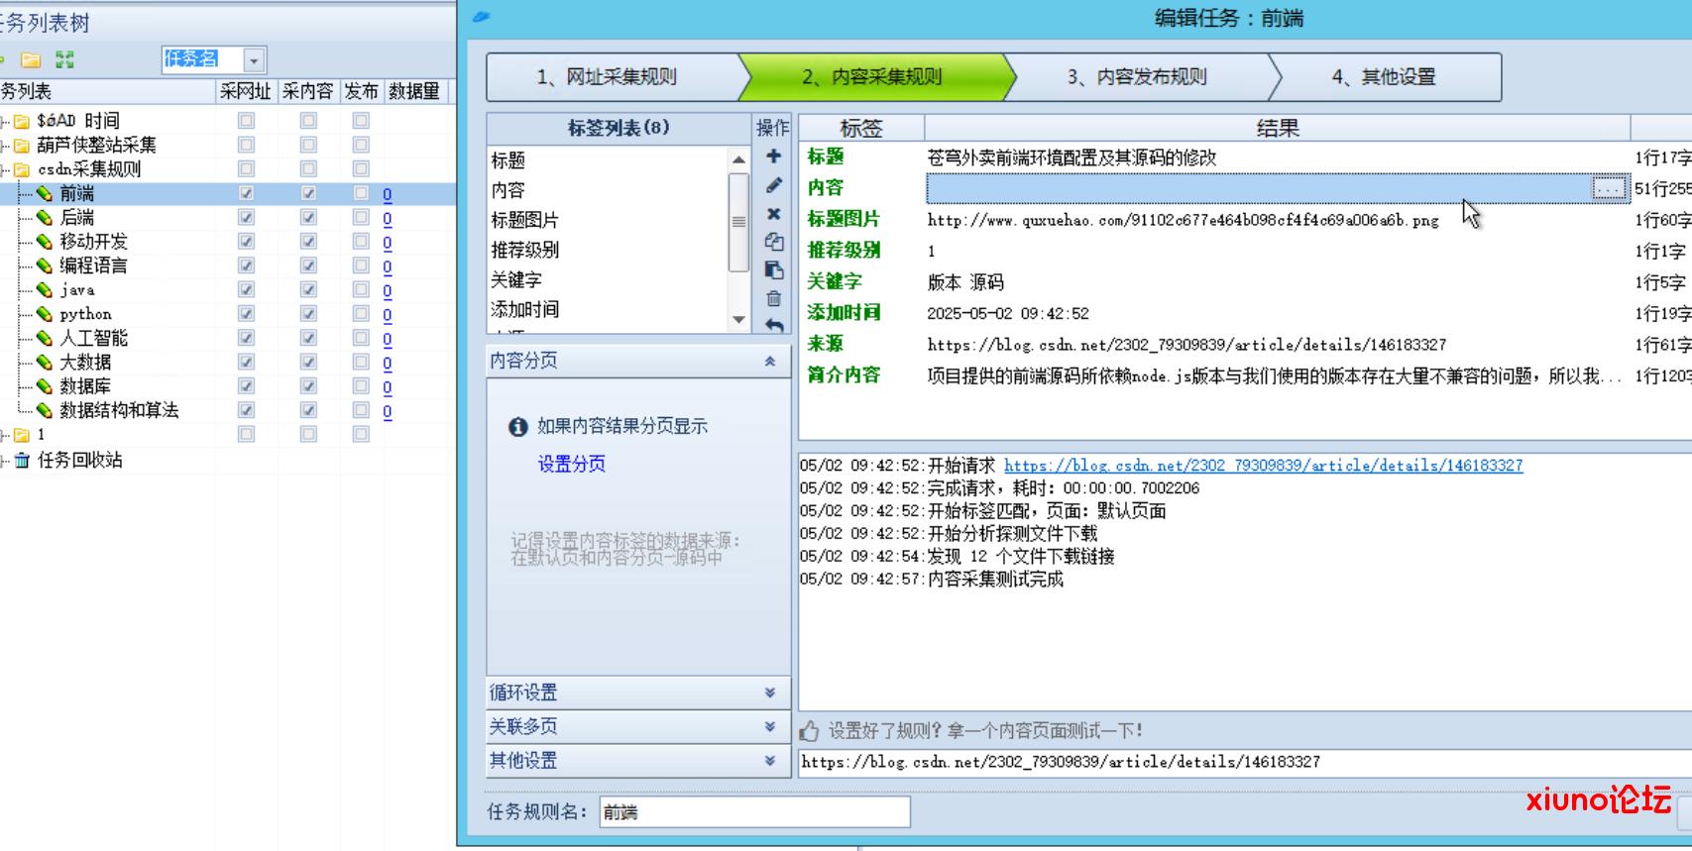Click the green expand-all icon in task tree toolbar
The height and width of the screenshot is (851, 1692).
[65, 59]
